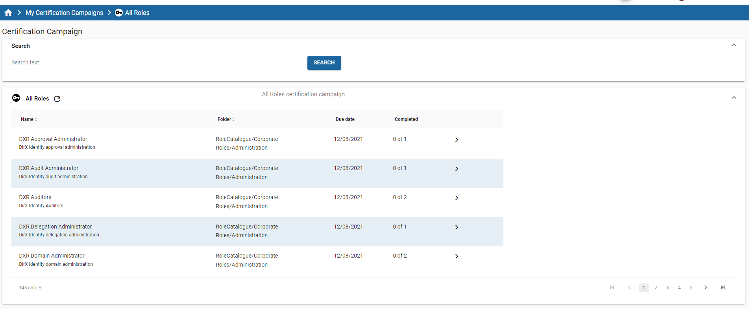The image size is (749, 309).
Task: Click the key icon beside All Roles heading
Action: point(16,98)
